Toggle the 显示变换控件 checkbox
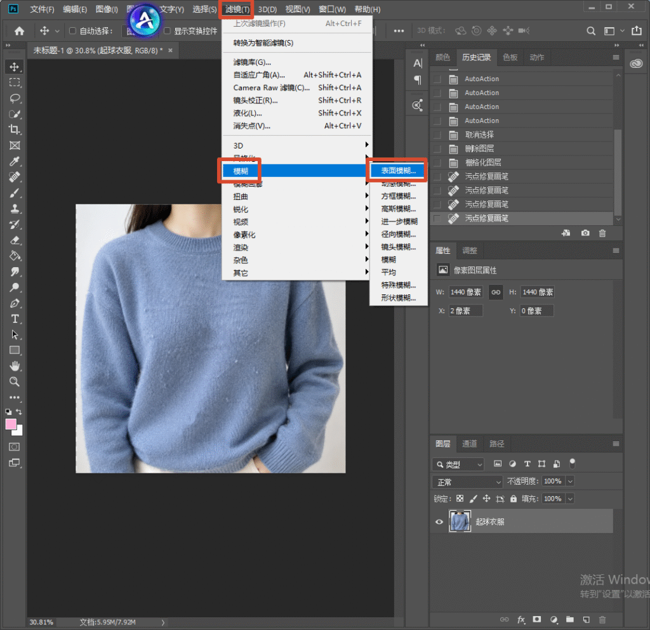Image resolution: width=650 pixels, height=630 pixels. 167,30
